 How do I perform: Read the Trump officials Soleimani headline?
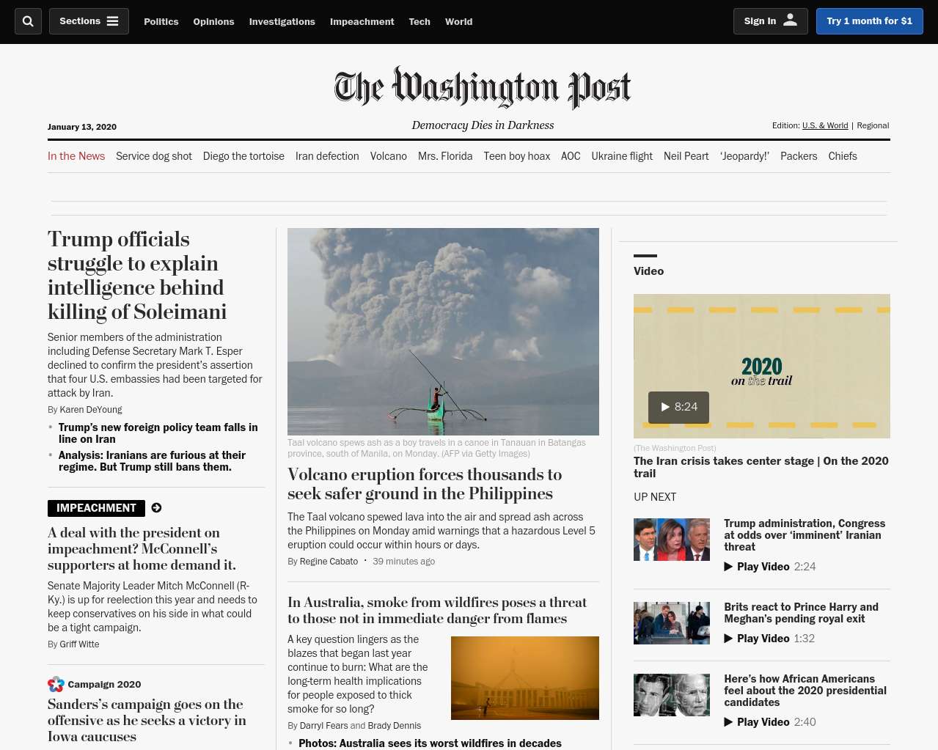pos(137,276)
